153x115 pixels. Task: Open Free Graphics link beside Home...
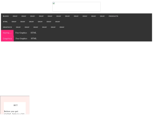click(x=21, y=33)
